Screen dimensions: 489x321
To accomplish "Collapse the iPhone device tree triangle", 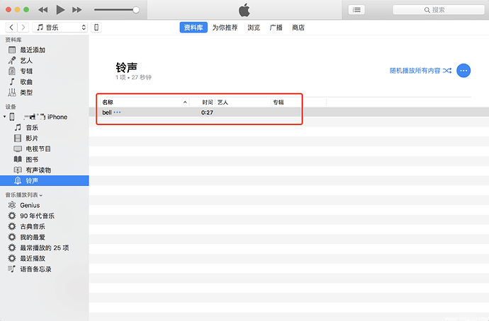I will point(4,117).
